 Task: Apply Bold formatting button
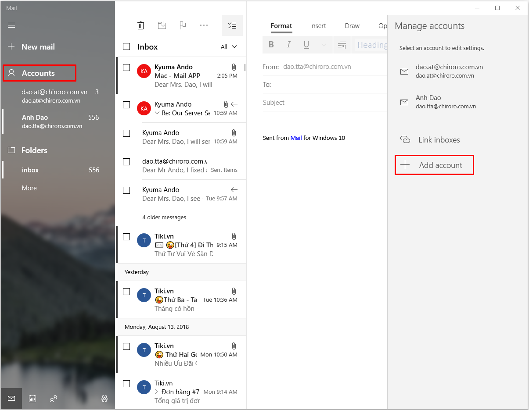pyautogui.click(x=271, y=45)
